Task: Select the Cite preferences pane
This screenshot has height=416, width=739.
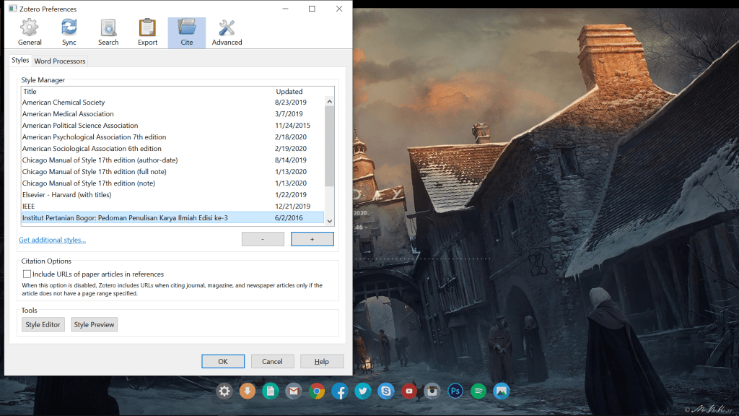Action: click(x=187, y=32)
